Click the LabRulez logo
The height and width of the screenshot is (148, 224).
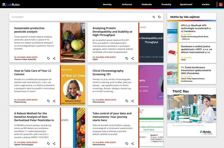(11, 5)
